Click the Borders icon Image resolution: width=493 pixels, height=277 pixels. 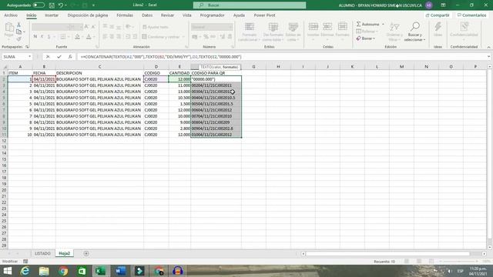click(x=63, y=37)
